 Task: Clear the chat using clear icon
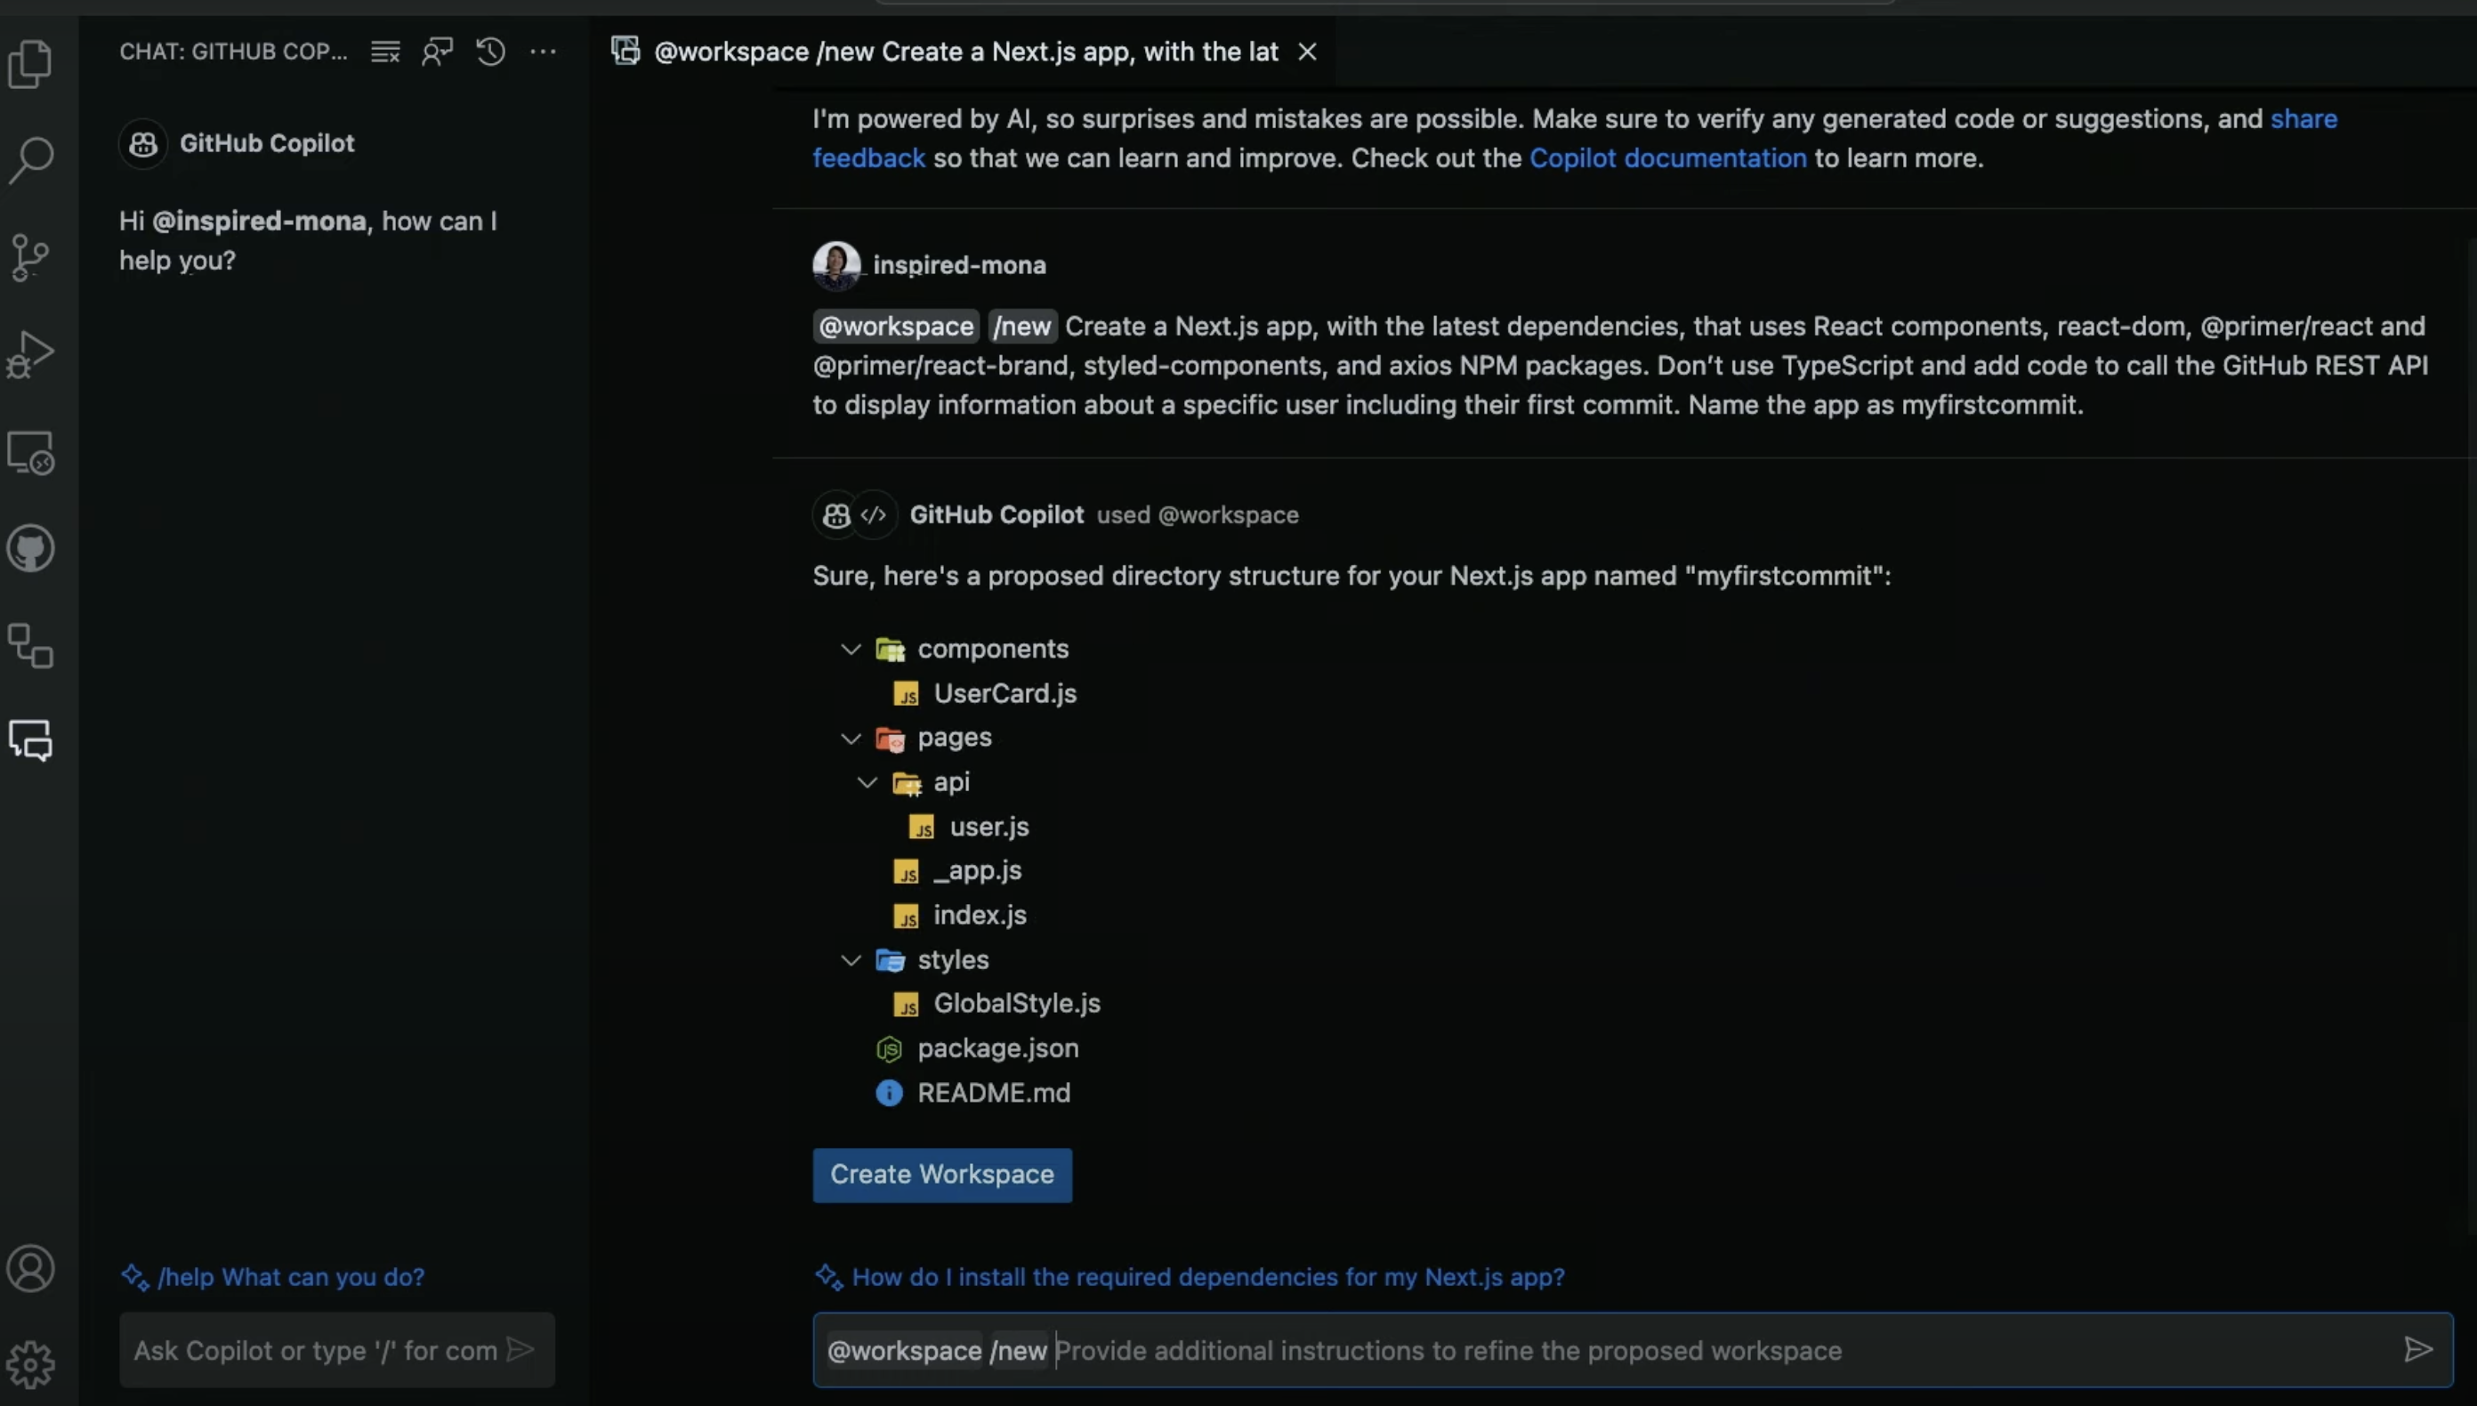pos(384,52)
